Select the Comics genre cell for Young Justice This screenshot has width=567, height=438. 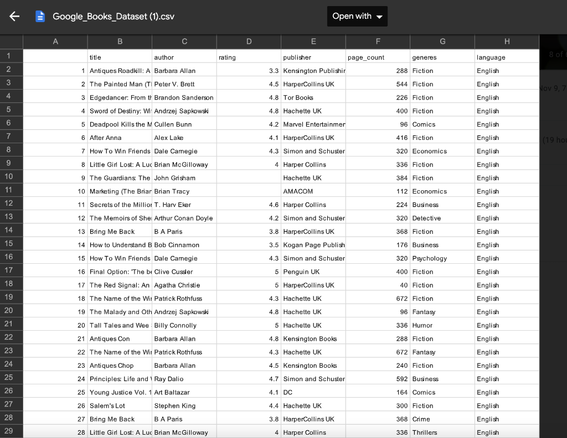[442, 392]
